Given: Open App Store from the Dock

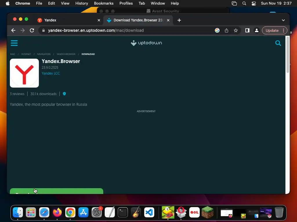Looking at the screenshot, I should coord(83,212).
